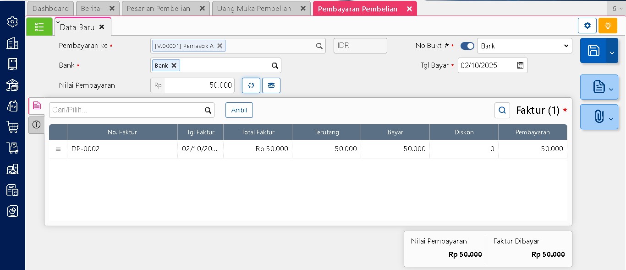Switch to the Uang Muka Pembelian tab
Screen dimensions: 626x270
261,8
